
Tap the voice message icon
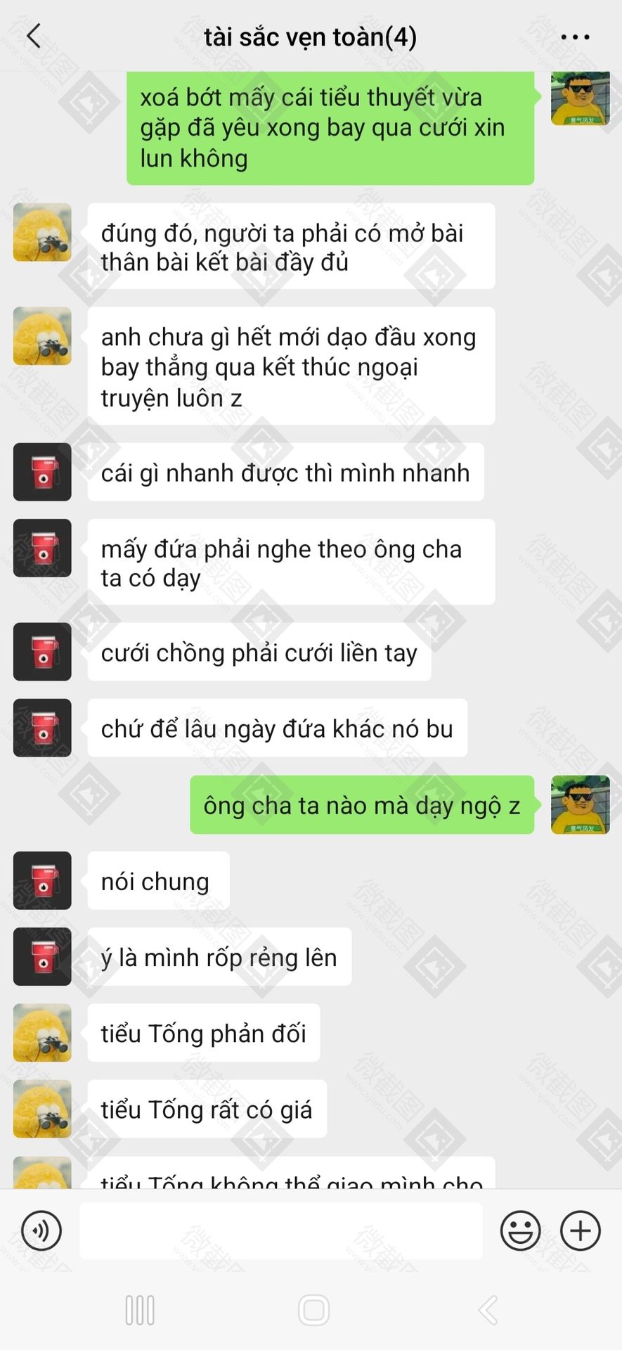click(x=41, y=1230)
